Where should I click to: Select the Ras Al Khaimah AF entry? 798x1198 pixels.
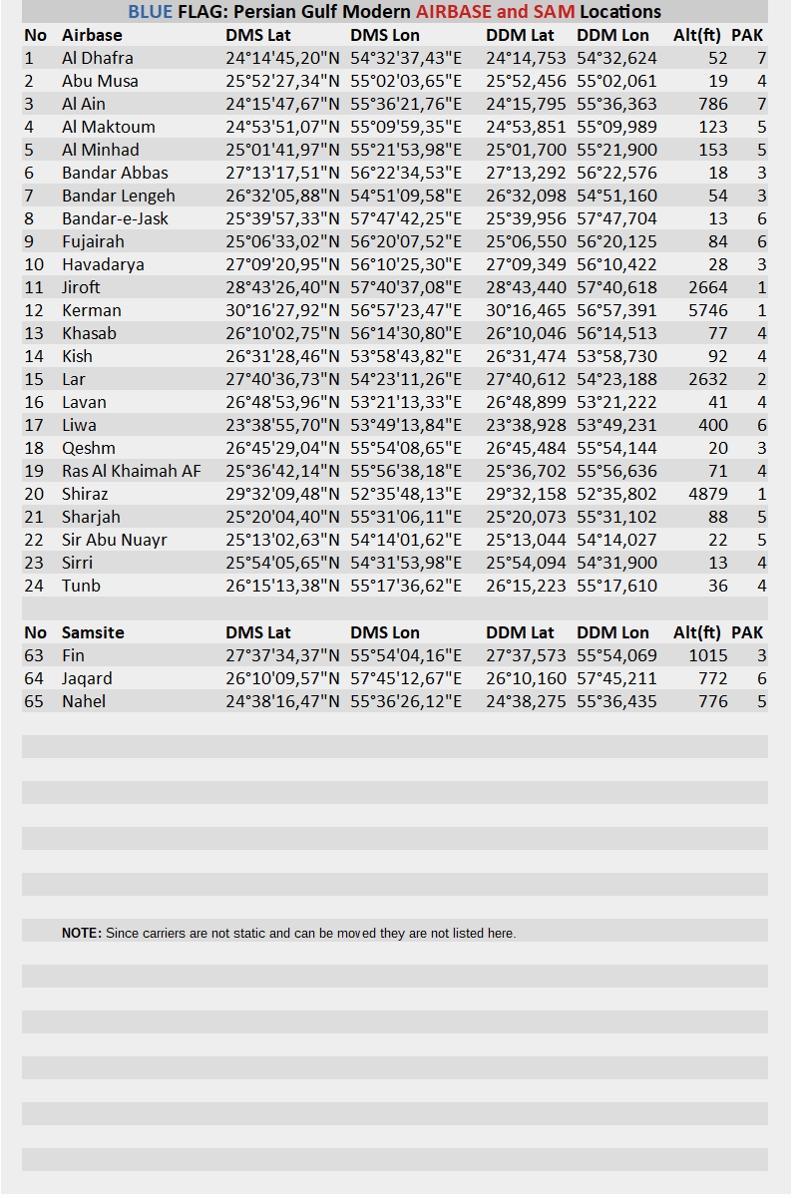click(x=131, y=471)
